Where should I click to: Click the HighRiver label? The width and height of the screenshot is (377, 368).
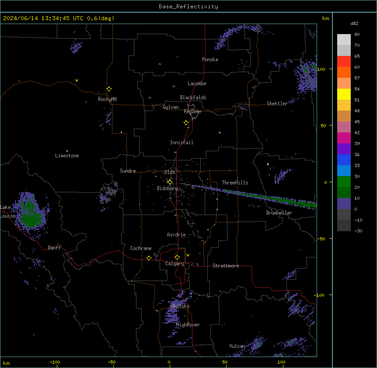click(188, 325)
